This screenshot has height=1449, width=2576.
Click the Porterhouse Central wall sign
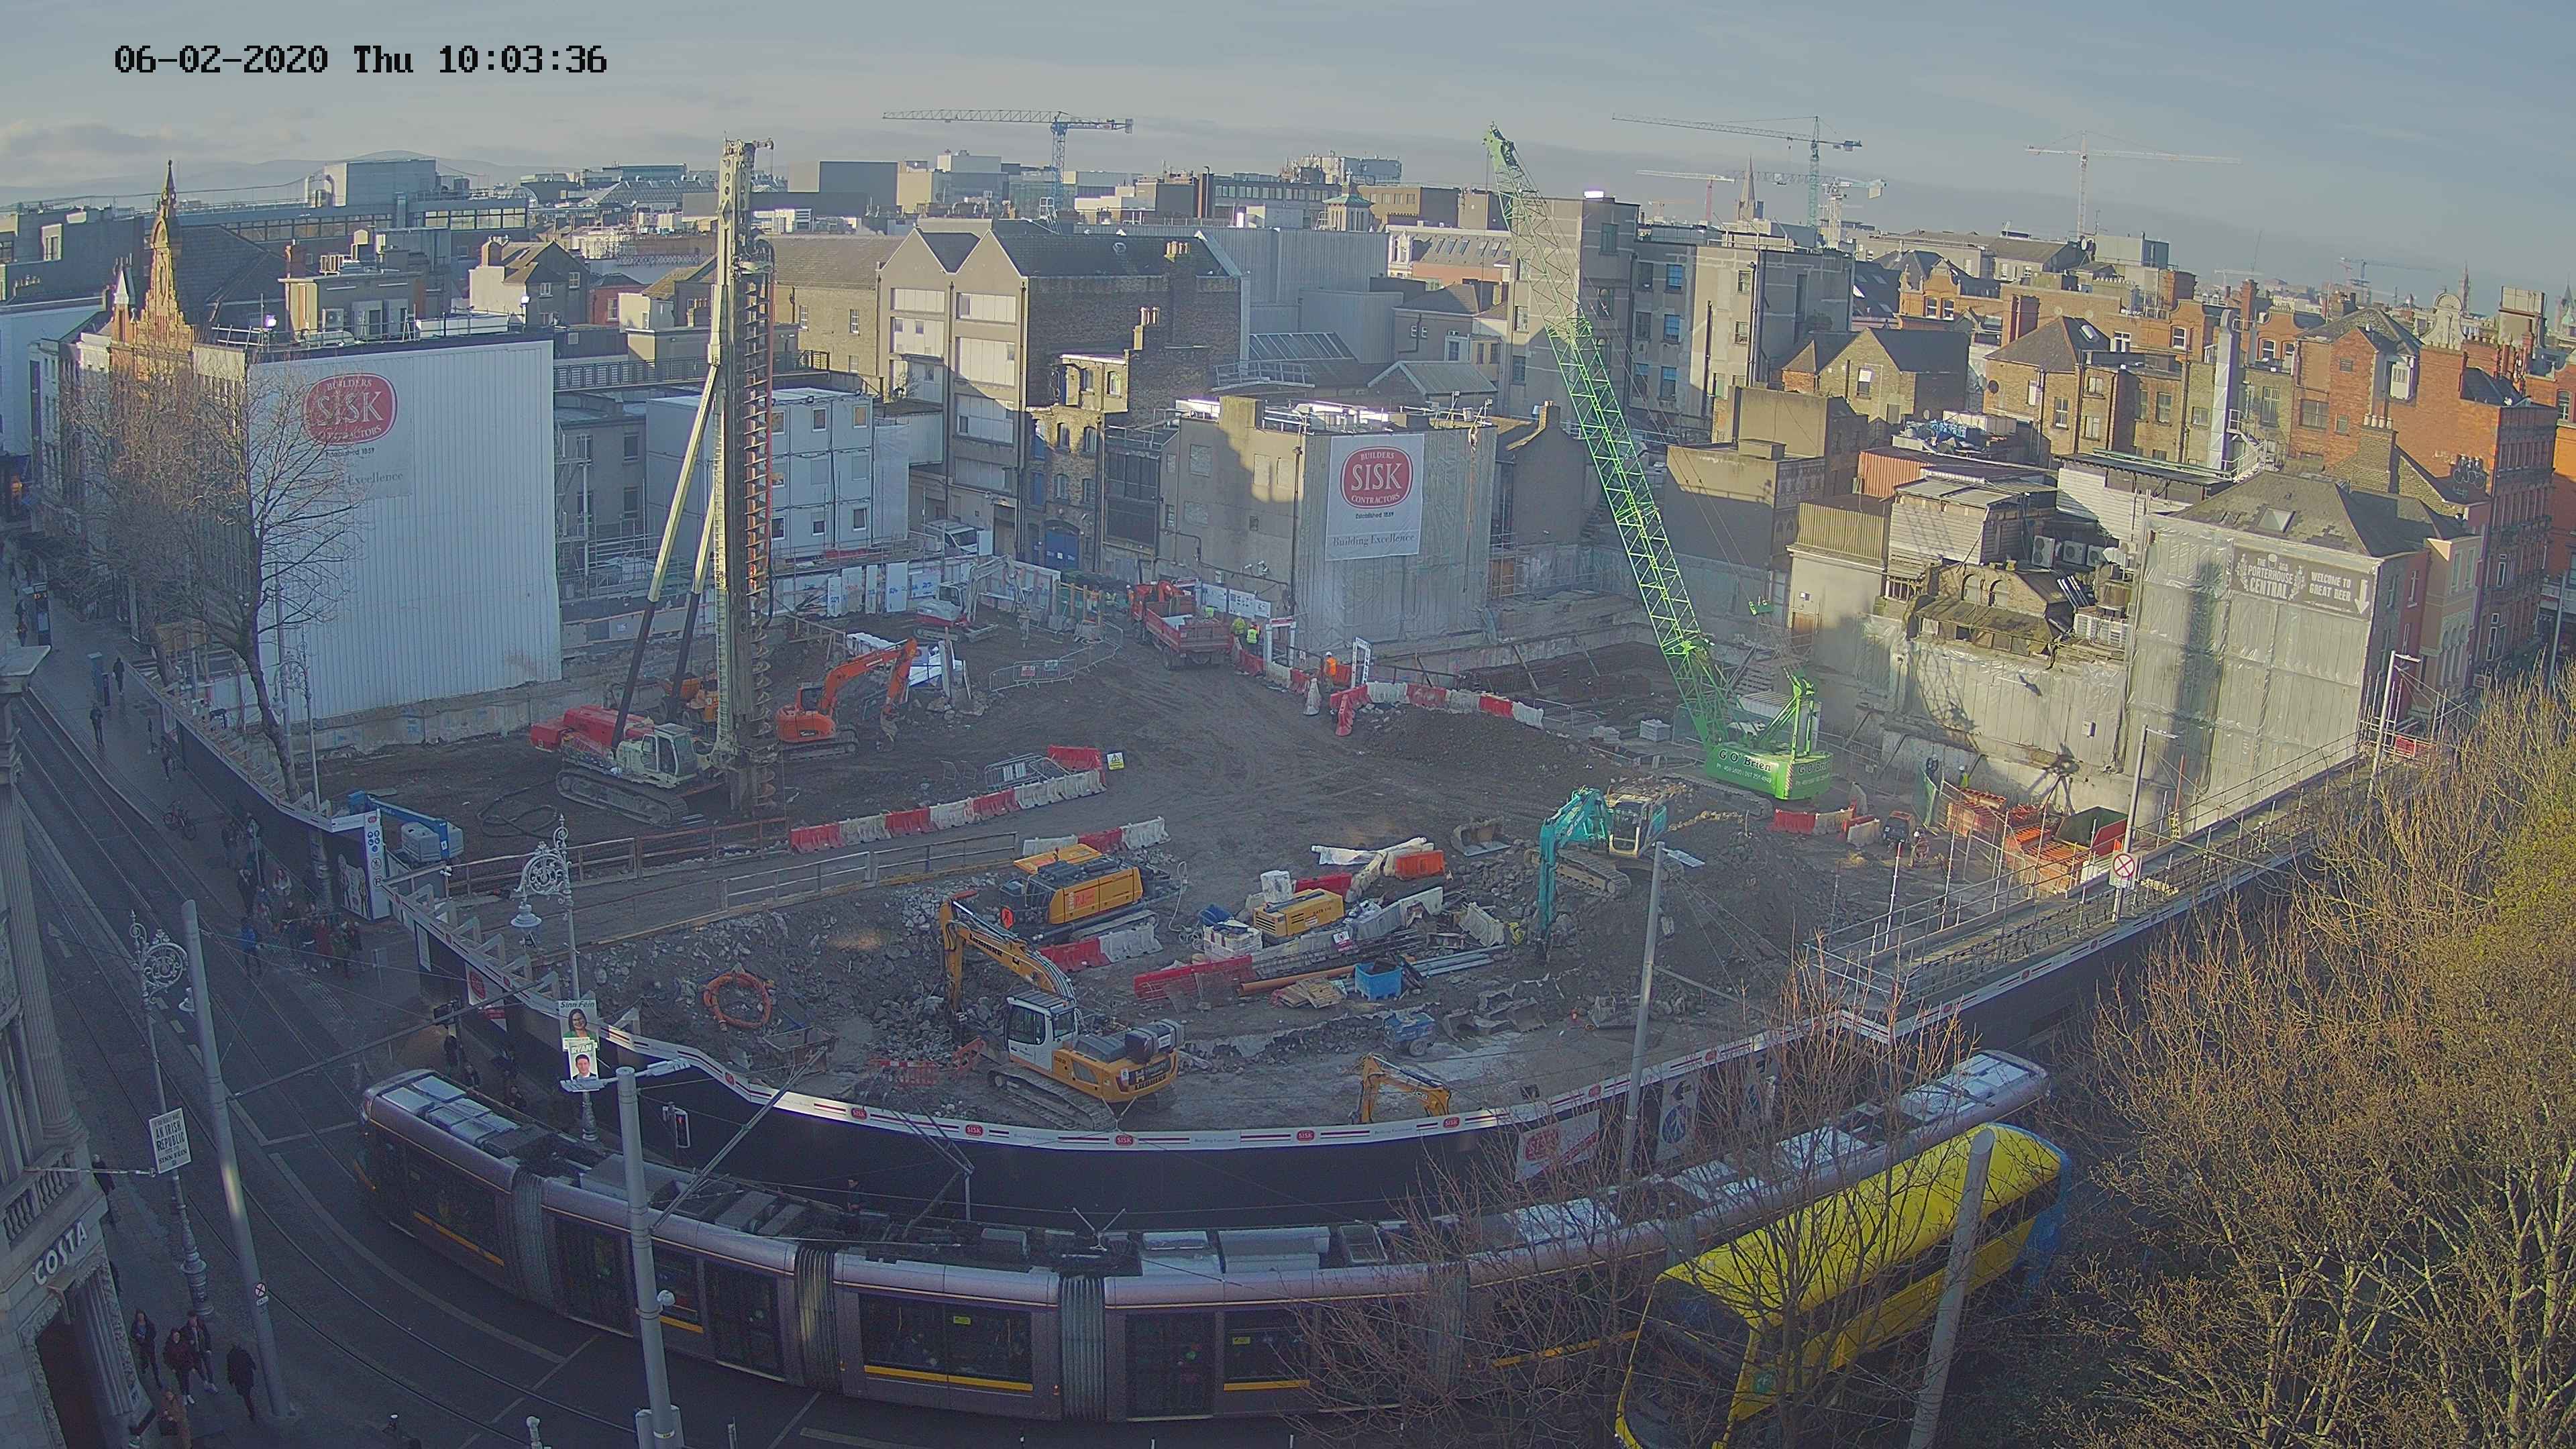pyautogui.click(x=2300, y=581)
